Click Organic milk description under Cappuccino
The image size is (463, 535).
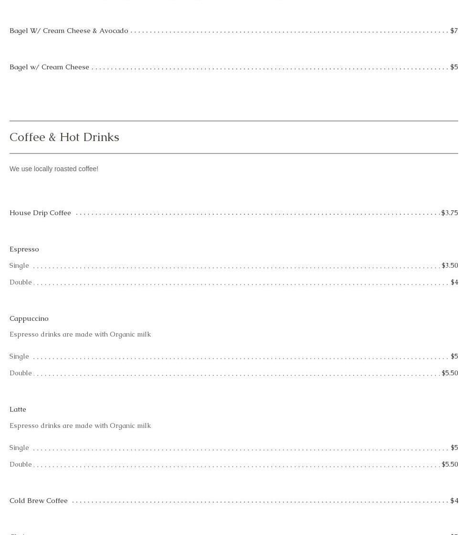click(80, 334)
